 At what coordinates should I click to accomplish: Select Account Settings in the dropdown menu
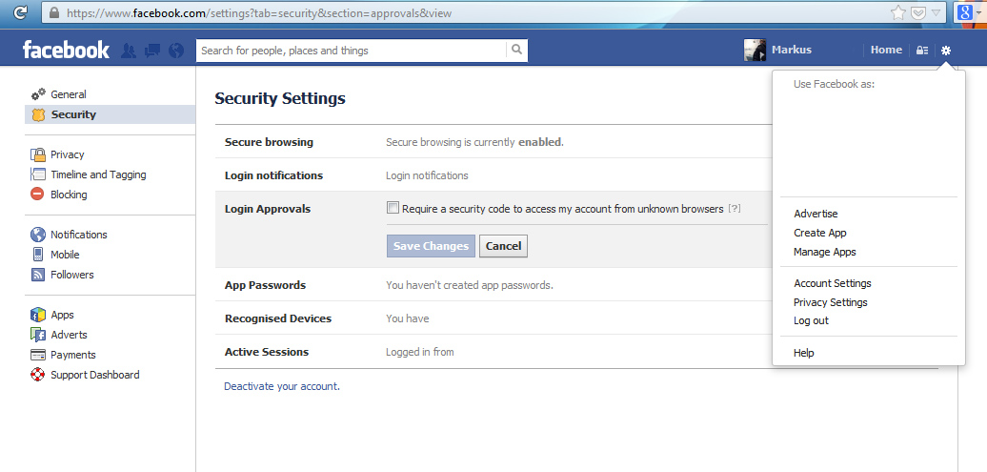pyautogui.click(x=832, y=283)
